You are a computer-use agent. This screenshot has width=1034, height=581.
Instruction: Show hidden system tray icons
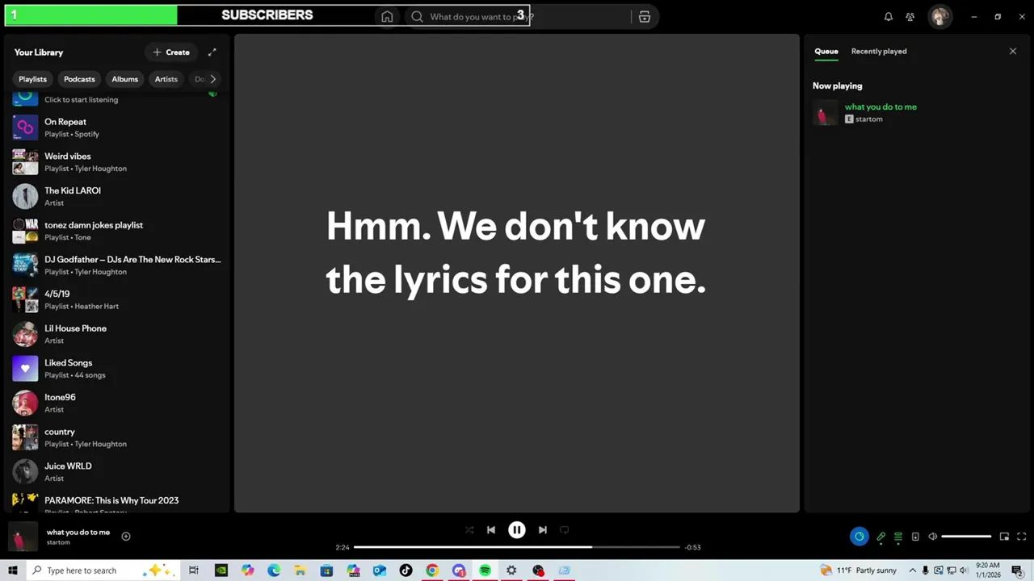pyautogui.click(x=913, y=571)
